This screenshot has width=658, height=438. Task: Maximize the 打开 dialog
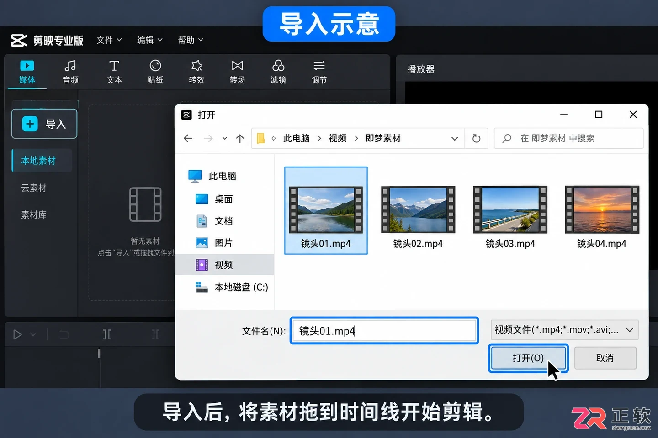pos(599,115)
